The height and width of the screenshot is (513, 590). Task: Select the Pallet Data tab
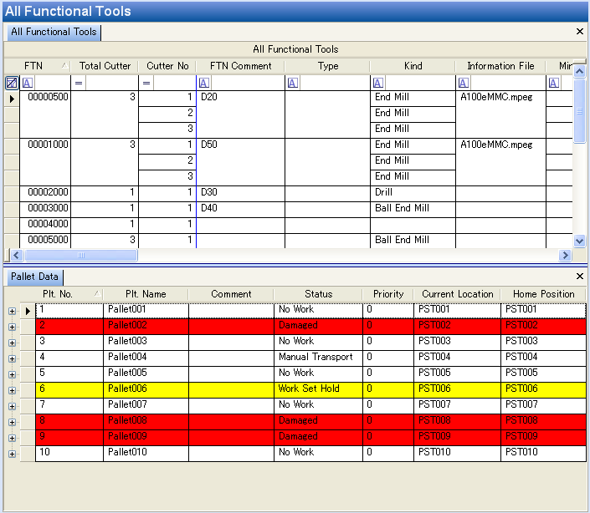(34, 277)
